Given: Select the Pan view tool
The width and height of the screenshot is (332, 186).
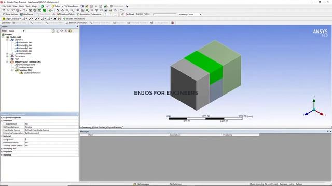Looking at the screenshot, I should (62, 10).
